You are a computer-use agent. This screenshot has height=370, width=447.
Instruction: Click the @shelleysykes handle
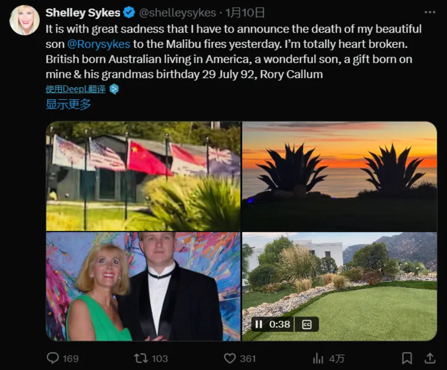pyautogui.click(x=178, y=13)
